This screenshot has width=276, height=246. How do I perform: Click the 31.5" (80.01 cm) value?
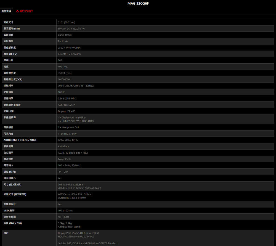click(67, 22)
